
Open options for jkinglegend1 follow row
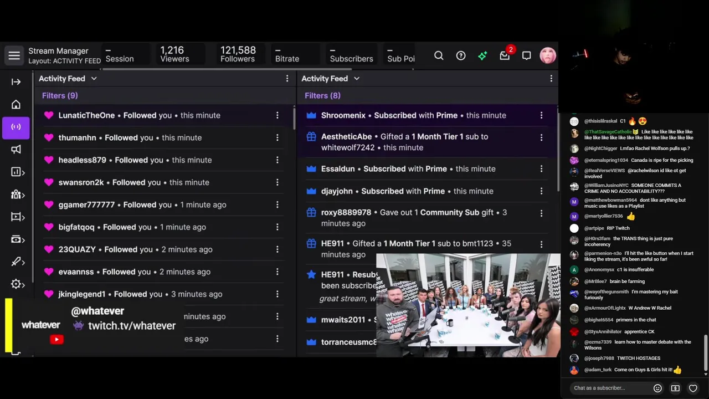pos(278,294)
